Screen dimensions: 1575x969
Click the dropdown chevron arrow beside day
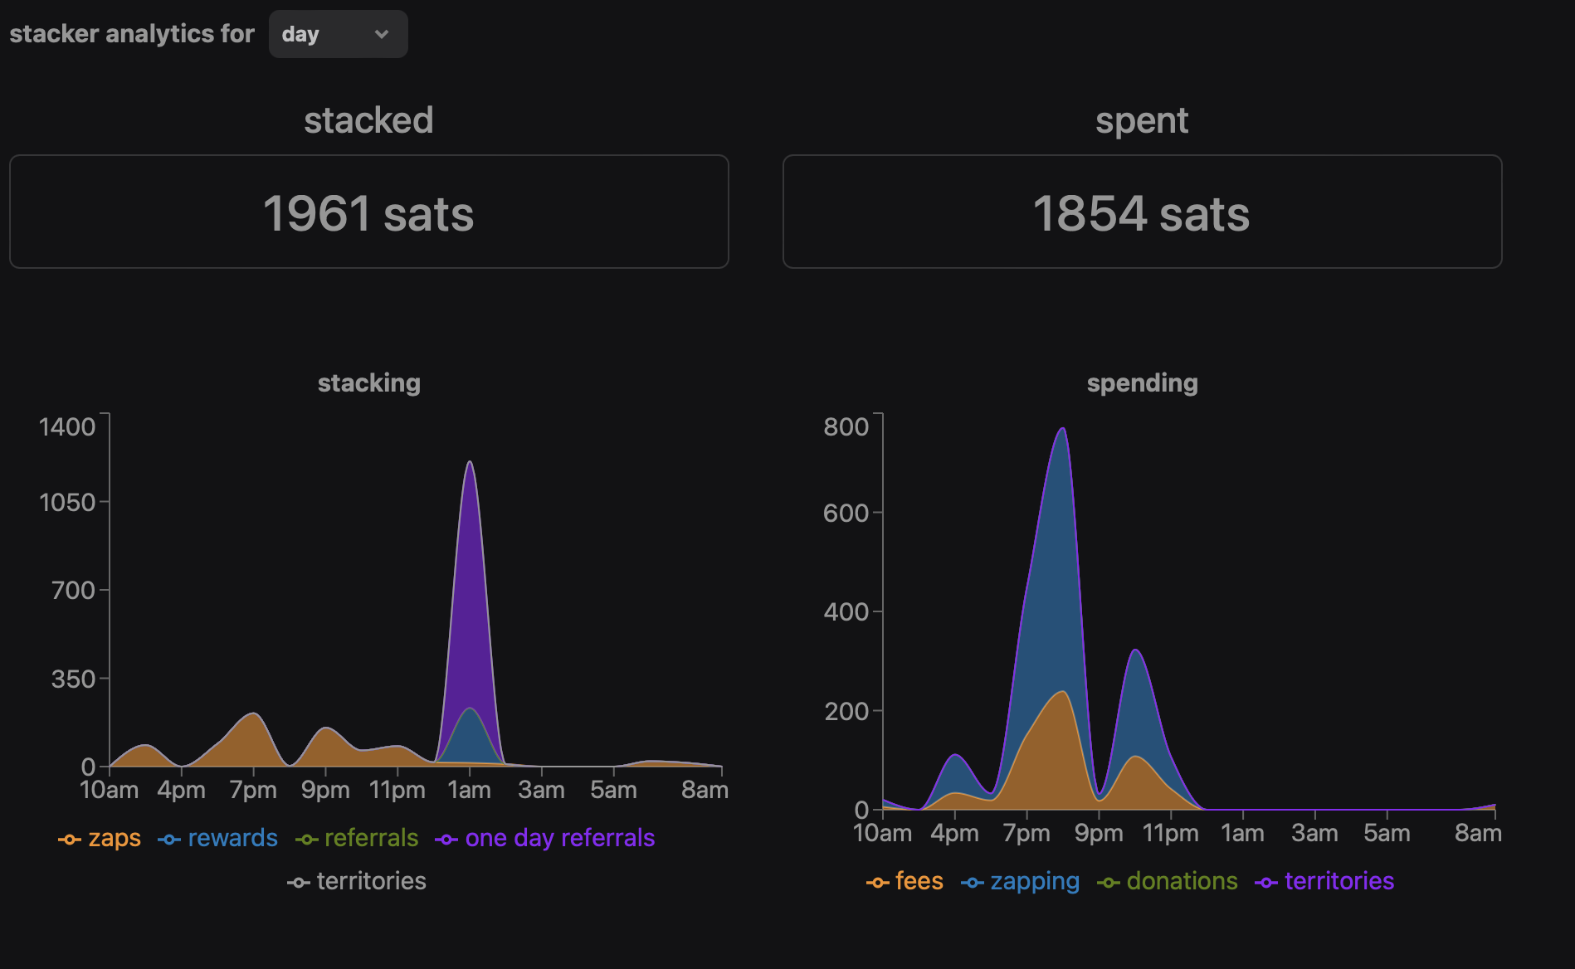(x=382, y=34)
